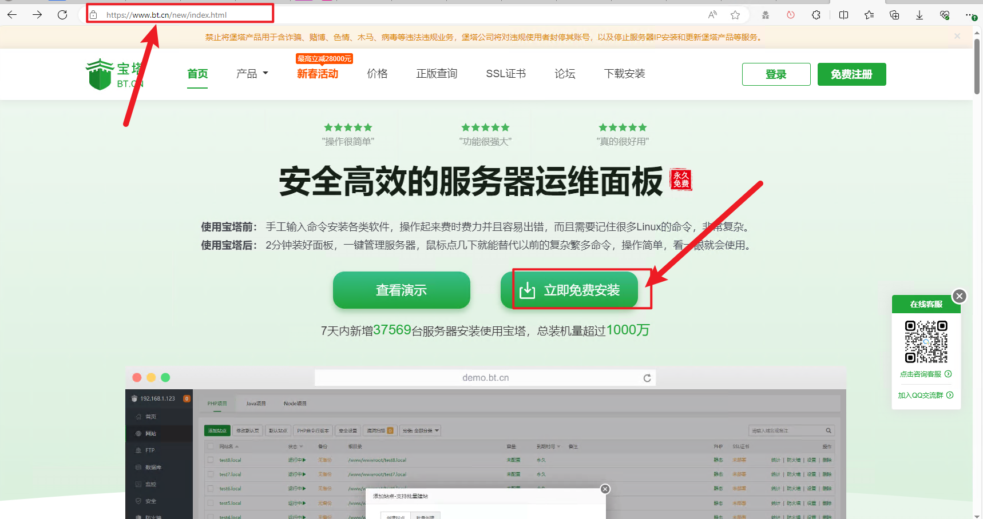Click the red circular clock extension icon

pyautogui.click(x=791, y=15)
